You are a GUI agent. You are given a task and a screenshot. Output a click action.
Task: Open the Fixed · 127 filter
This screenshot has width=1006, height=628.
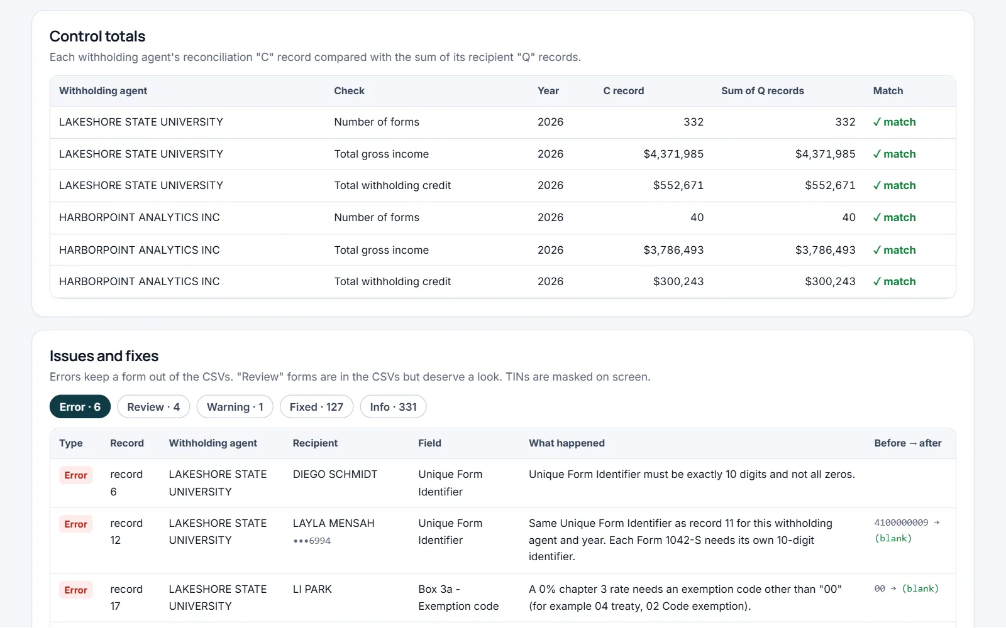[x=316, y=407]
